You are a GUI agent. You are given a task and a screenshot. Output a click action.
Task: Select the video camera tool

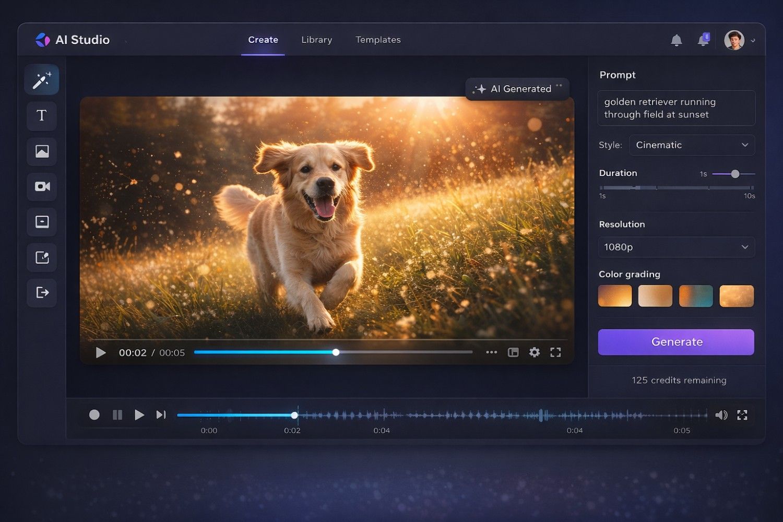coord(42,186)
